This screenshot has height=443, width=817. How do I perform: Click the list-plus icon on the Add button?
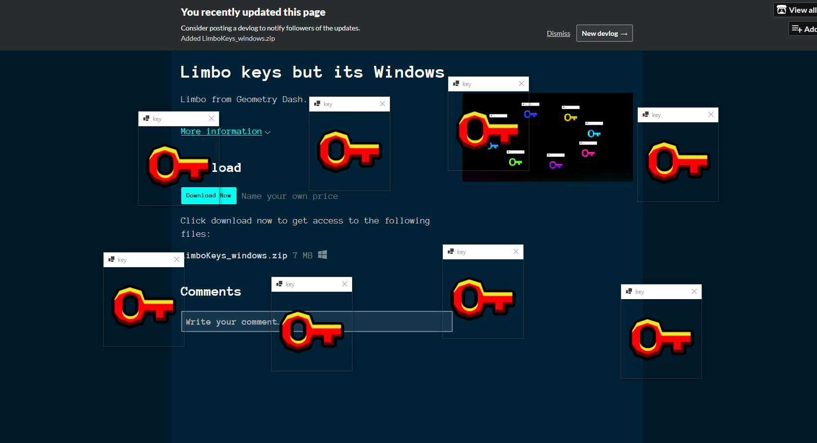point(798,28)
